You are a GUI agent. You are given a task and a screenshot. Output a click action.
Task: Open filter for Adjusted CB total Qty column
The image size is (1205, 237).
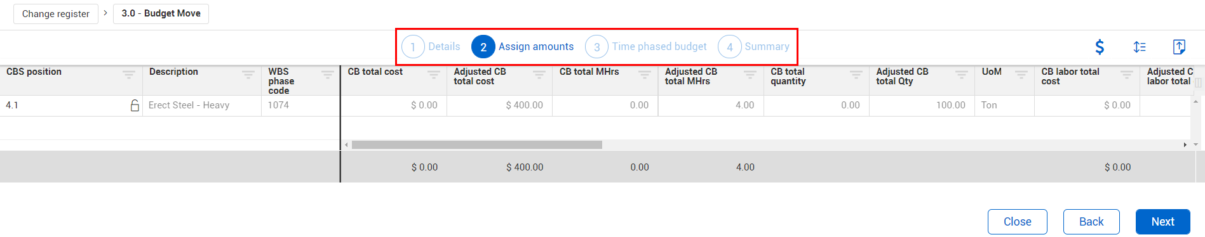coord(962,74)
